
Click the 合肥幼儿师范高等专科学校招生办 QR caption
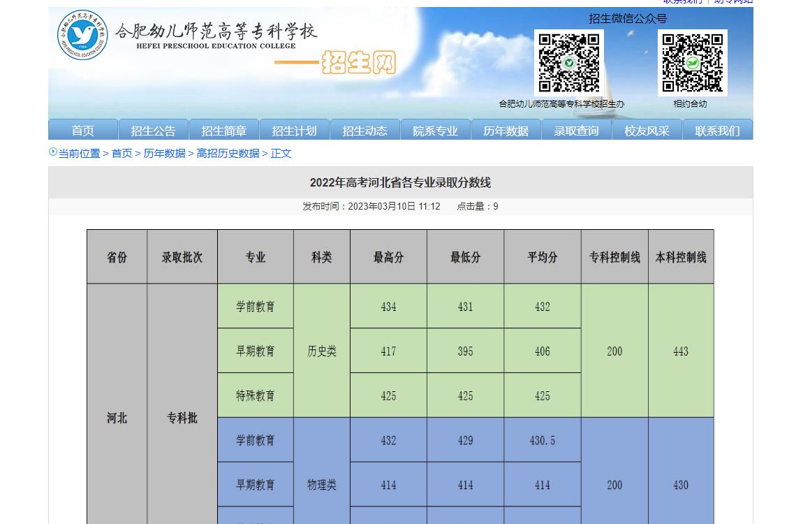pos(562,104)
